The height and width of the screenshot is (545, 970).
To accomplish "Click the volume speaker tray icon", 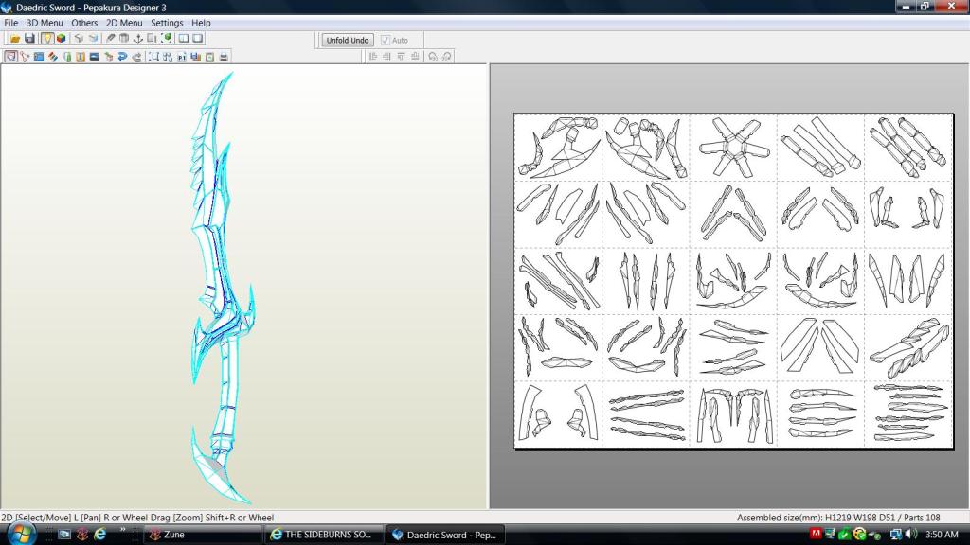I will tap(910, 534).
